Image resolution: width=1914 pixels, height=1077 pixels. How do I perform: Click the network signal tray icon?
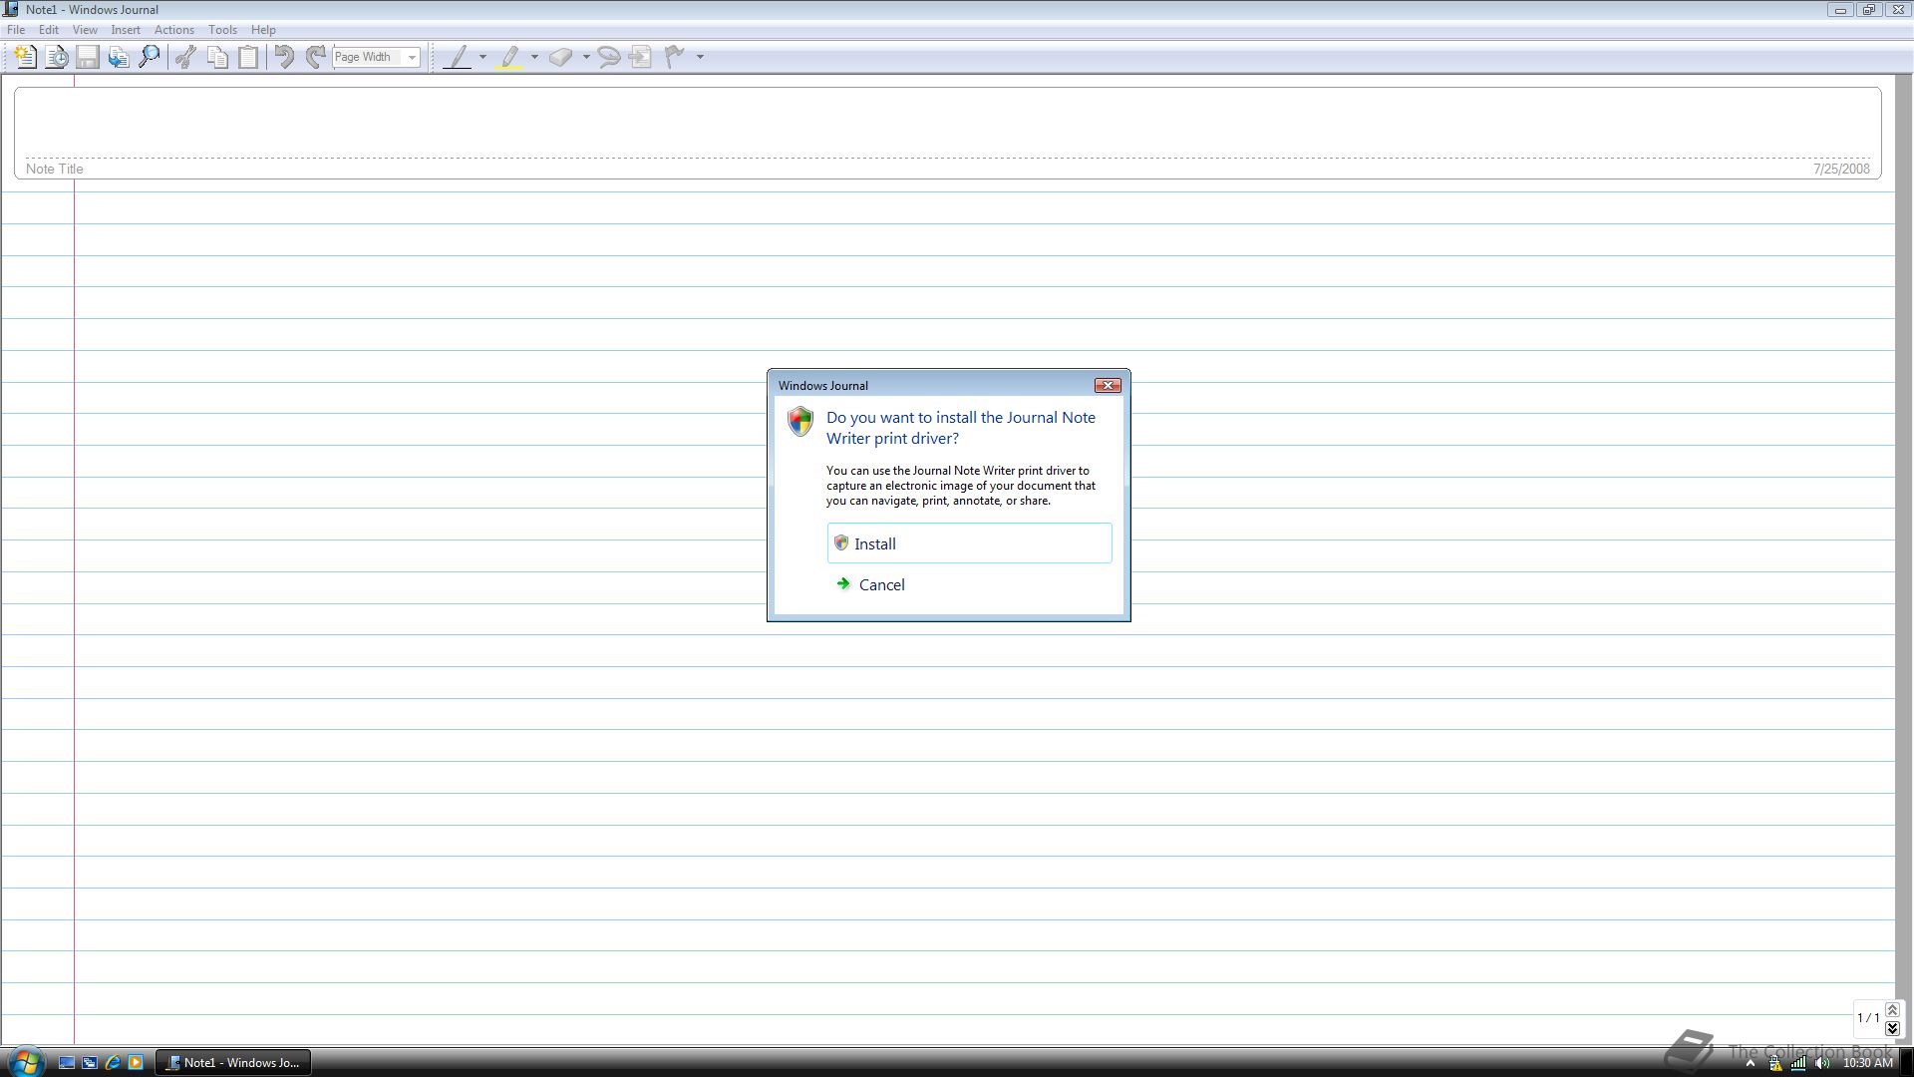(x=1798, y=1063)
